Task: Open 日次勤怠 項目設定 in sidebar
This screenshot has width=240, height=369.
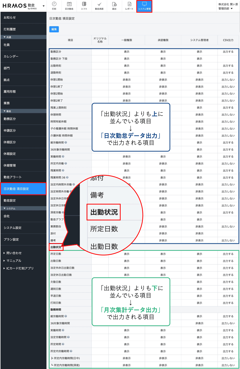Action: [x=23, y=189]
